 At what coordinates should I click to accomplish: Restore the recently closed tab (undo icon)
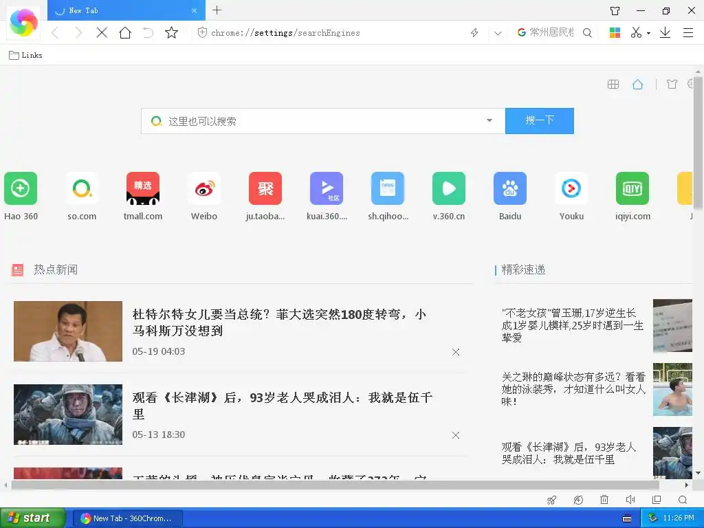[148, 32]
